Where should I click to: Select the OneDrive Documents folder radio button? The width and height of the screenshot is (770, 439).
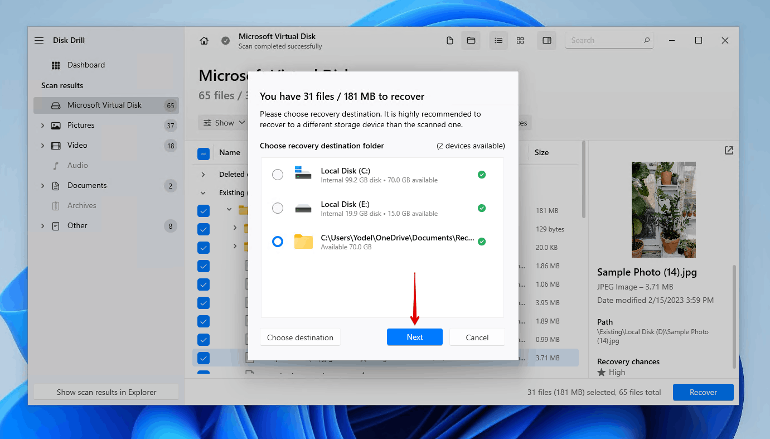[x=278, y=242]
